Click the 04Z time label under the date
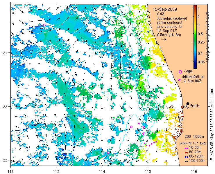 click(161, 14)
